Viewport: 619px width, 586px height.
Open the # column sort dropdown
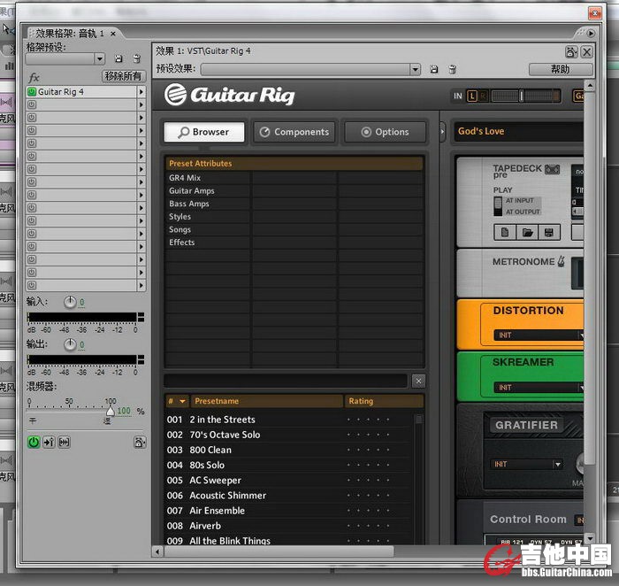(x=182, y=401)
